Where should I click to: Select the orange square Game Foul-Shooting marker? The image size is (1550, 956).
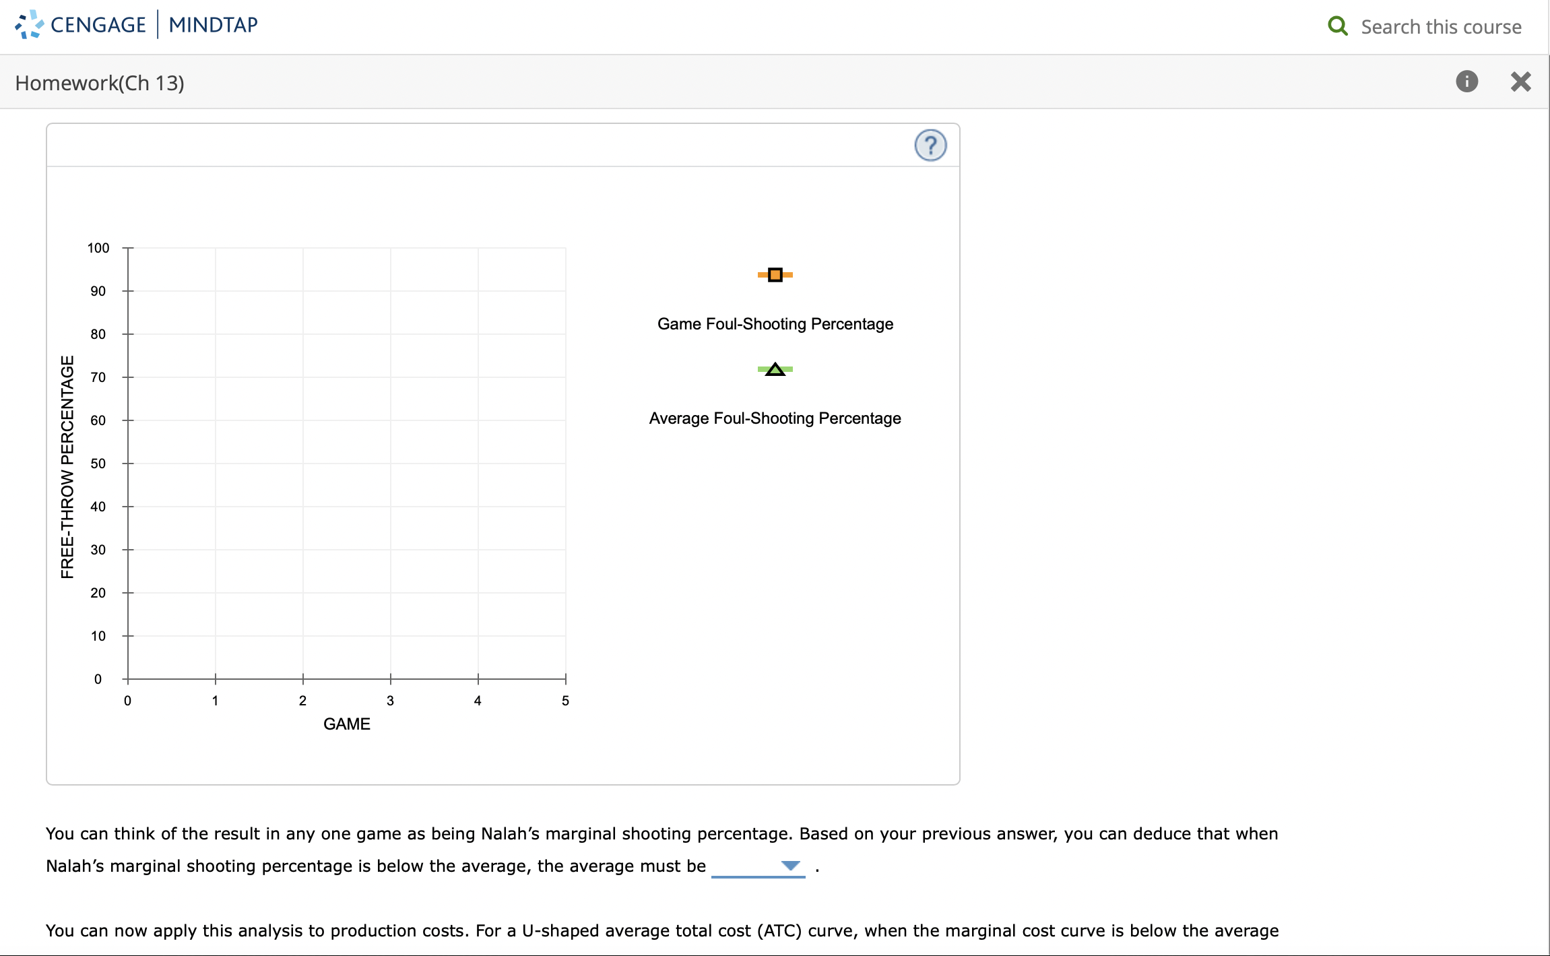[775, 275]
